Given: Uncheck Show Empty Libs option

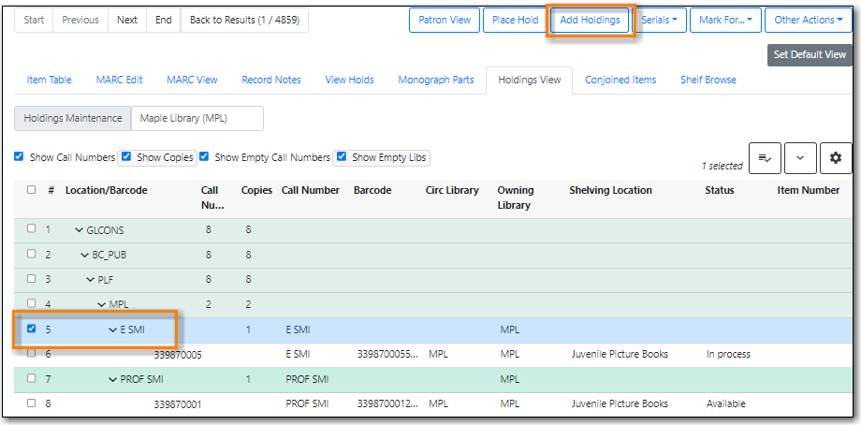Looking at the screenshot, I should click(x=342, y=157).
